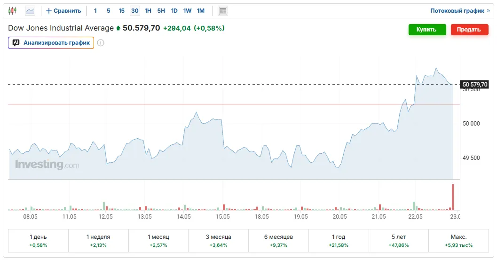Screen dimensions: 497x260
Task: Select the 1 день period
Action: coord(38,241)
